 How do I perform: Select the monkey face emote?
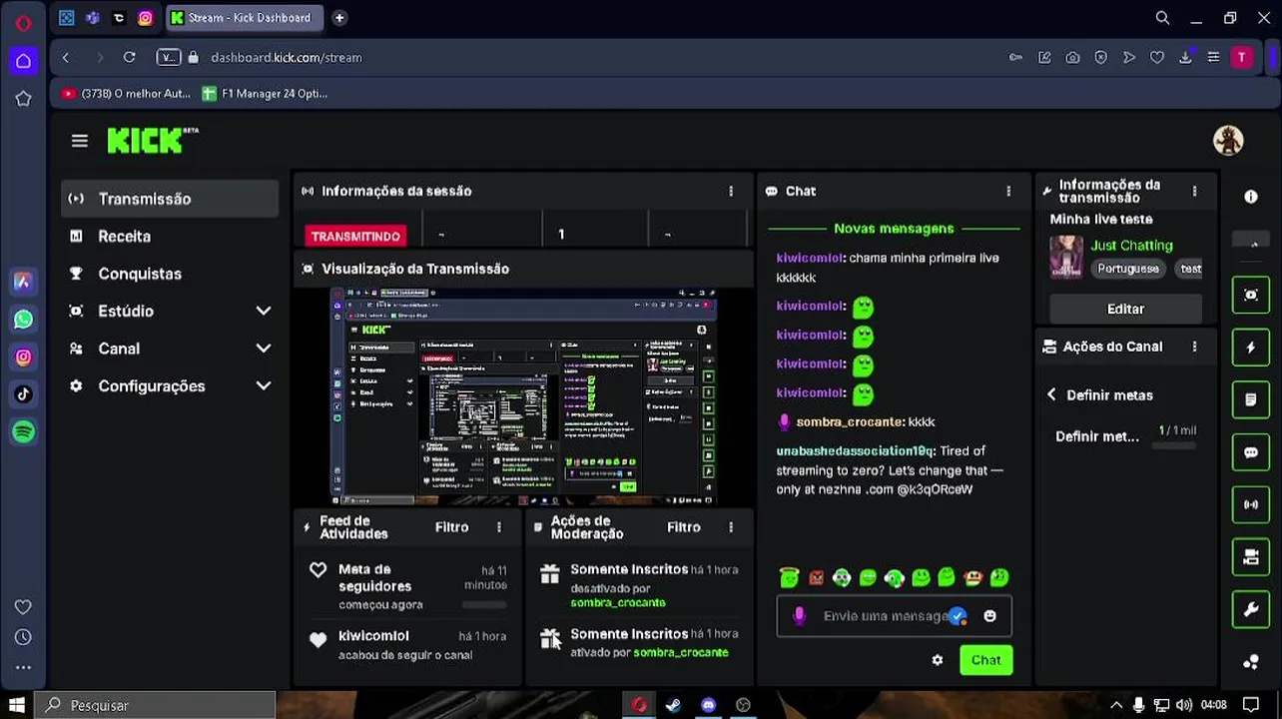pyautogui.click(x=971, y=577)
